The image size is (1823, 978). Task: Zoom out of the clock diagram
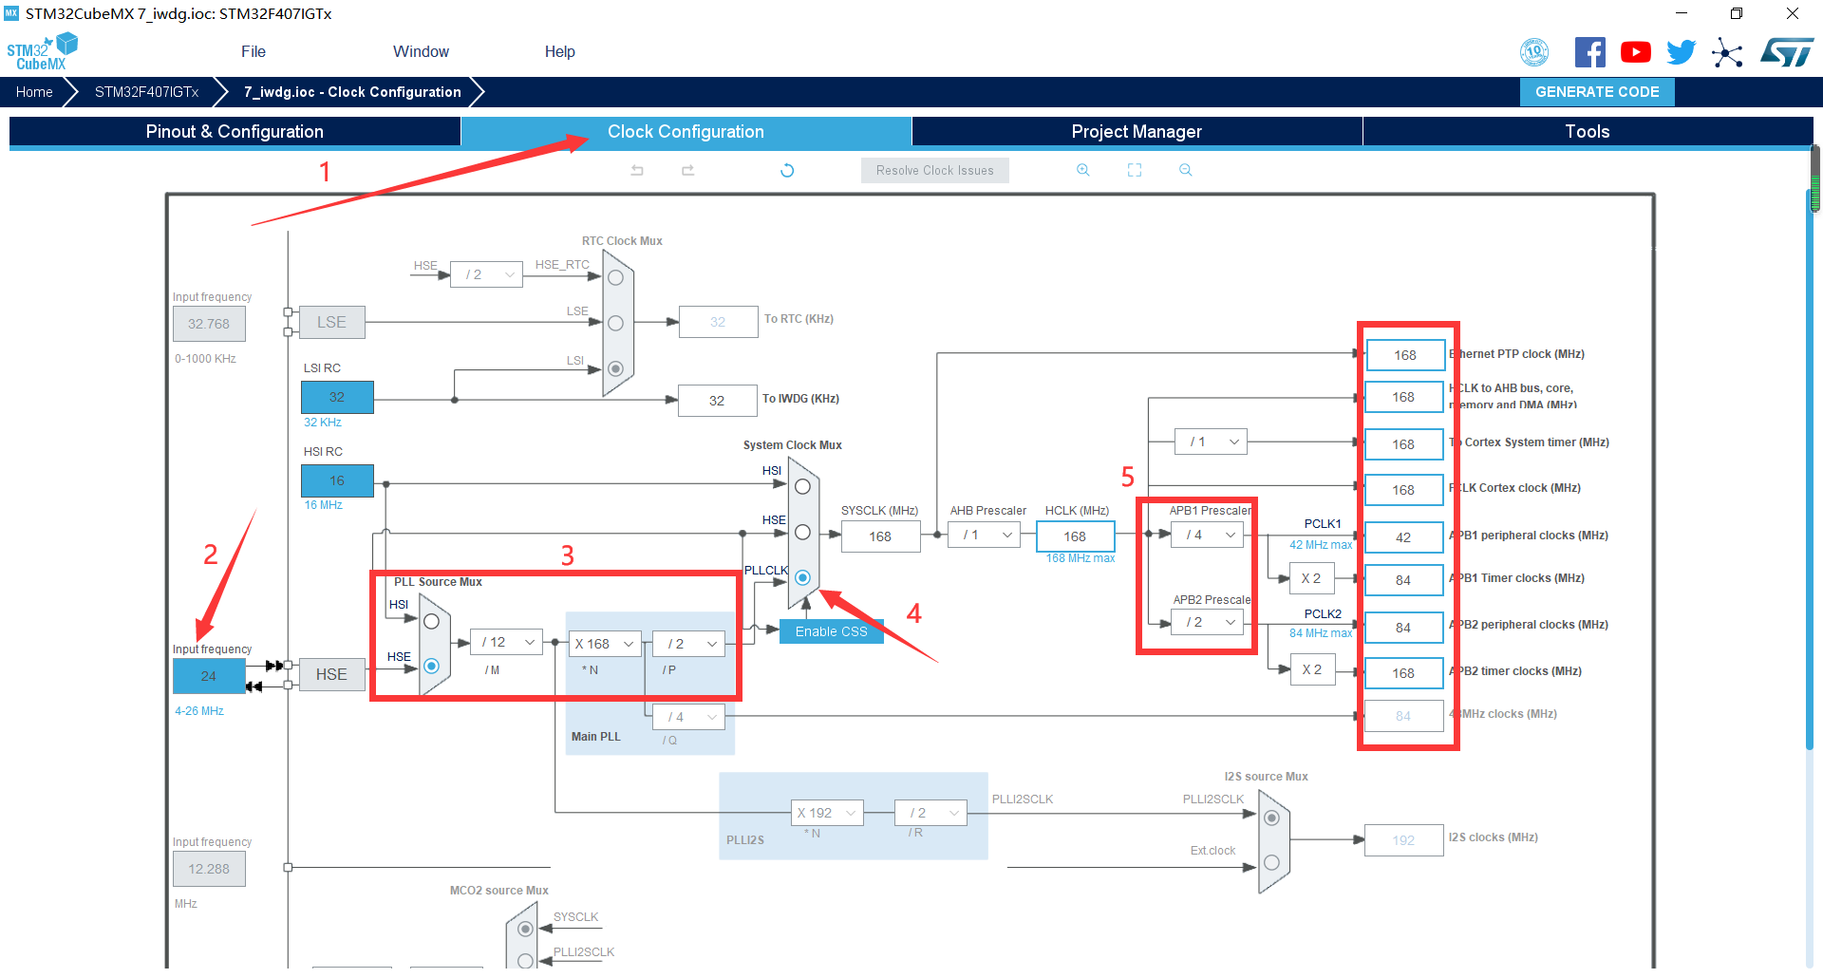tap(1186, 170)
